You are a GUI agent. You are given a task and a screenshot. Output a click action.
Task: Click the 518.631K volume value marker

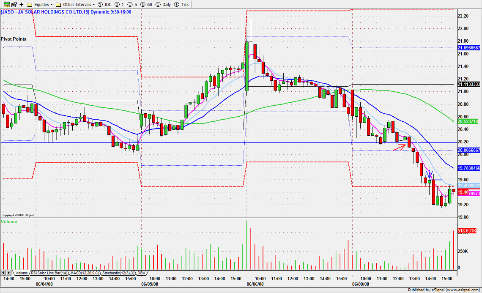467,230
